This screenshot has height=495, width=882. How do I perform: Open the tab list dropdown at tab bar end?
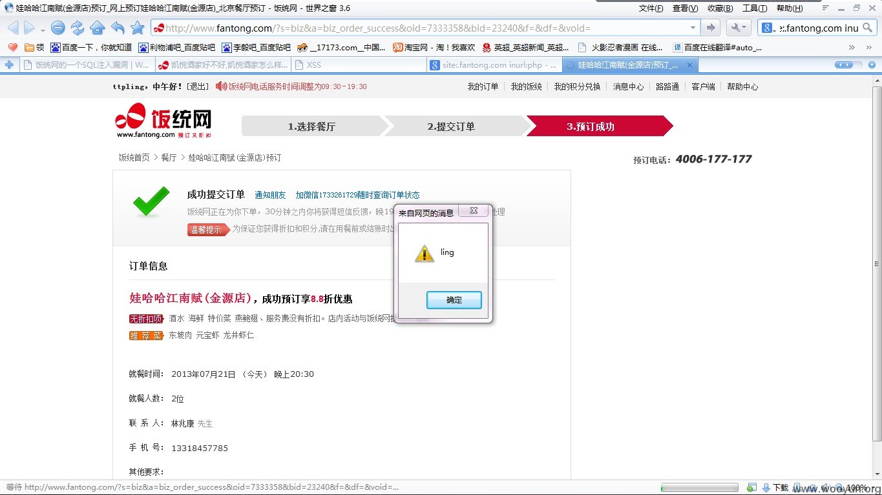click(872, 65)
